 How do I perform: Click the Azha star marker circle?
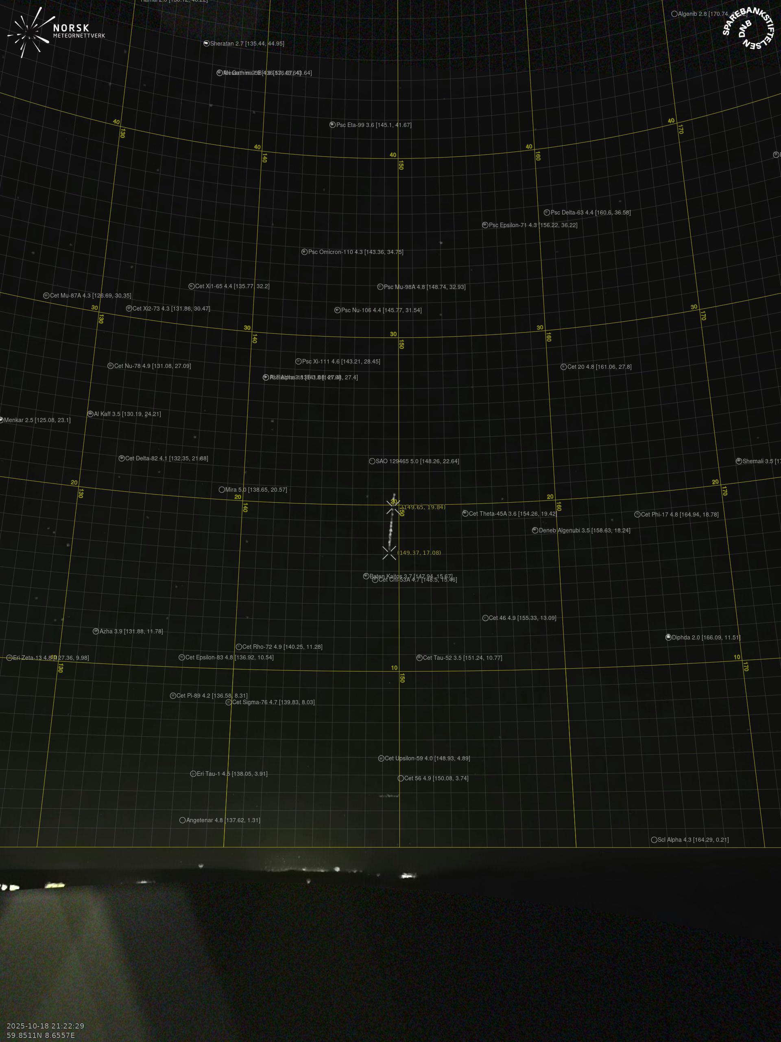point(96,631)
